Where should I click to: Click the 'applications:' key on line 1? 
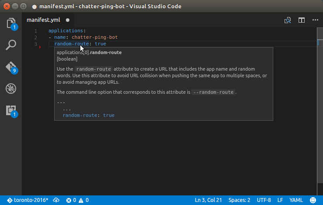click(67, 31)
